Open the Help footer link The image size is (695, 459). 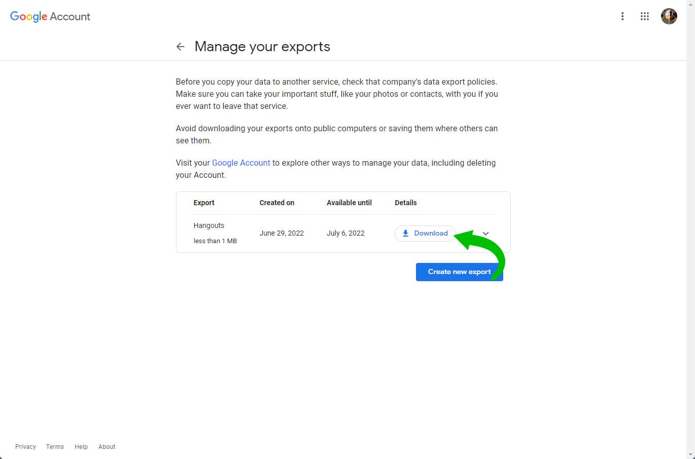81,446
